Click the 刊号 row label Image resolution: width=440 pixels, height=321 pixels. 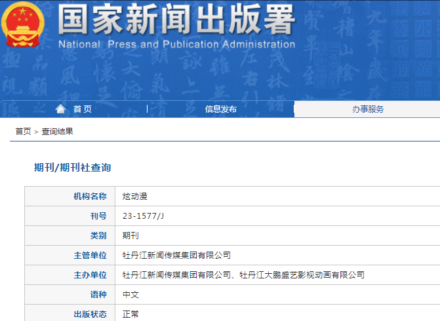(98, 216)
